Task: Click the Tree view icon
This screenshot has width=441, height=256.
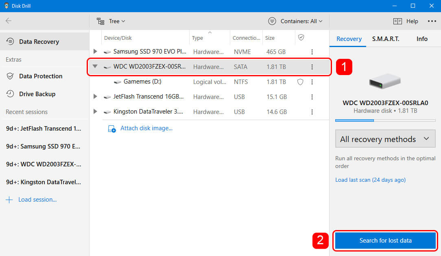Action: [x=100, y=22]
